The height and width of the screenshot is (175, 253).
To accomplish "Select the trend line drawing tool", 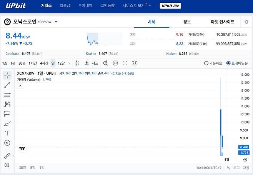I will (x=7, y=85).
